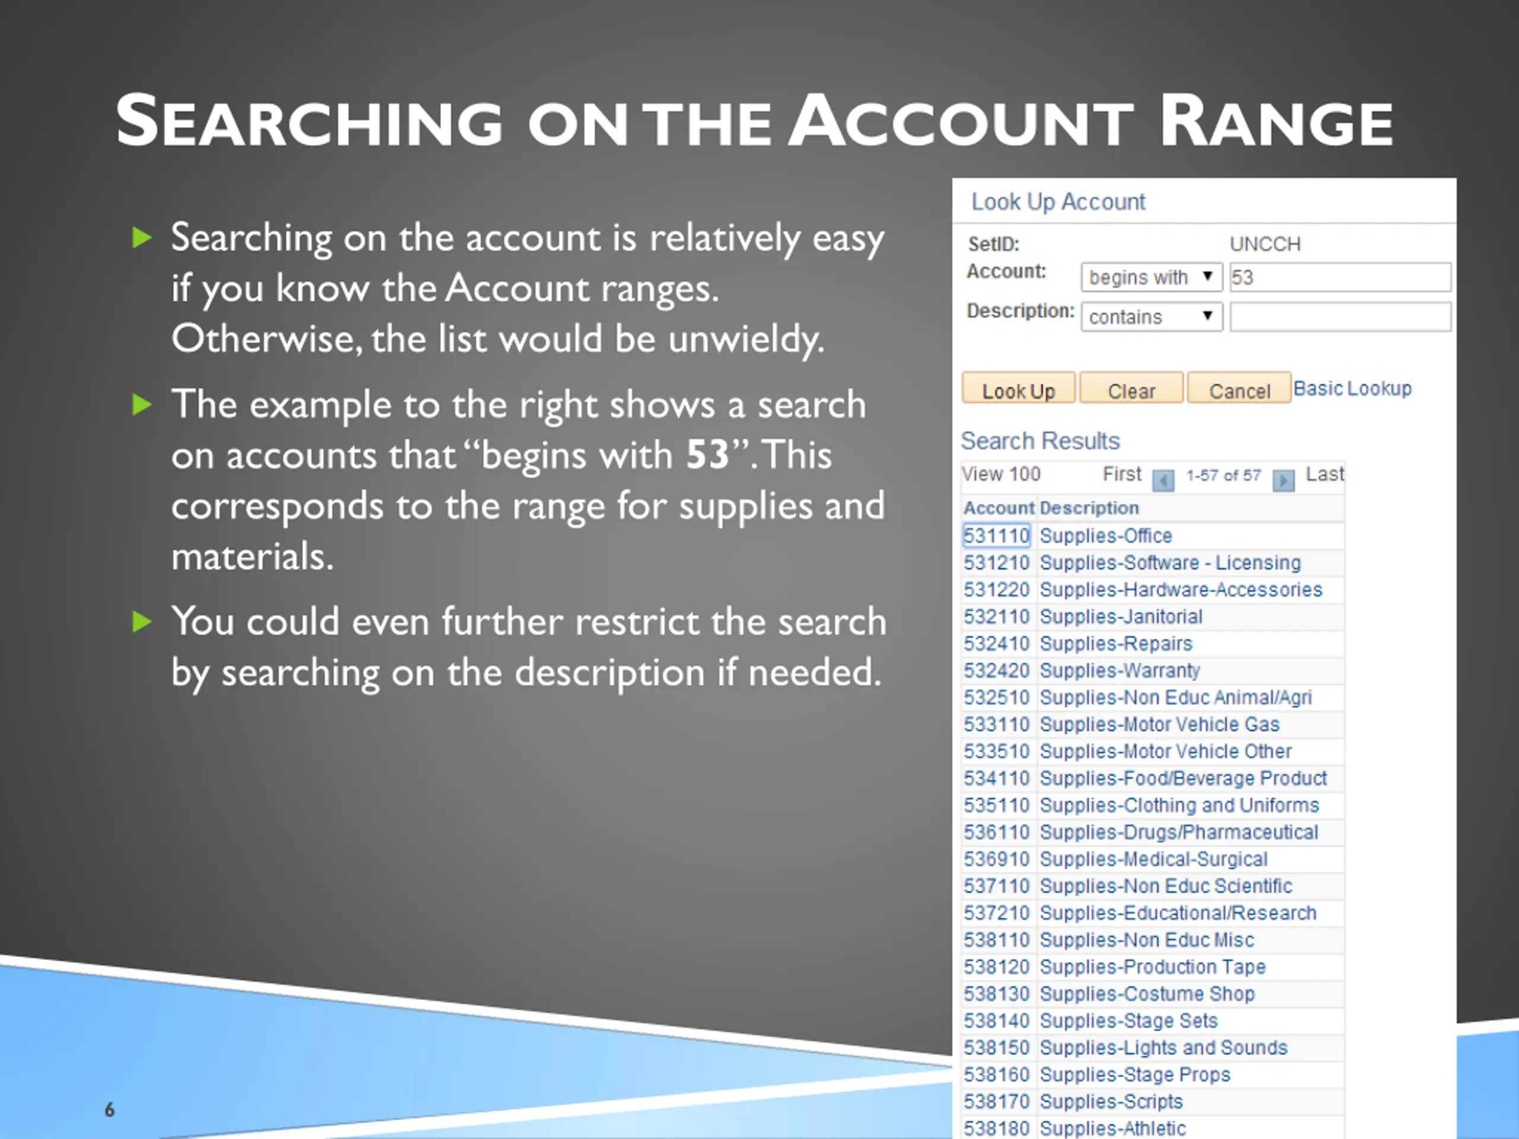Go to First results page
Viewport: 1519px width, 1139px height.
pos(1121,474)
